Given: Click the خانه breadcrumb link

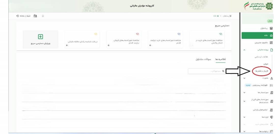Looking at the screenshot, I should click(x=216, y=16).
